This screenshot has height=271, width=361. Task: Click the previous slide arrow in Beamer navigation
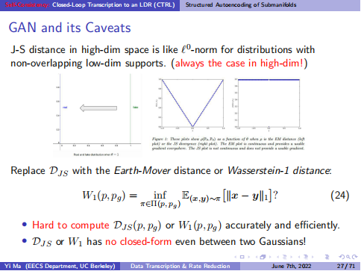click(x=236, y=257)
